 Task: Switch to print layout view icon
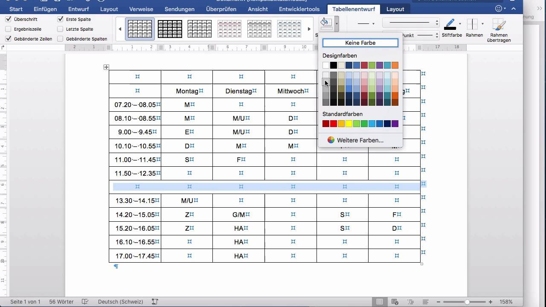point(380,301)
